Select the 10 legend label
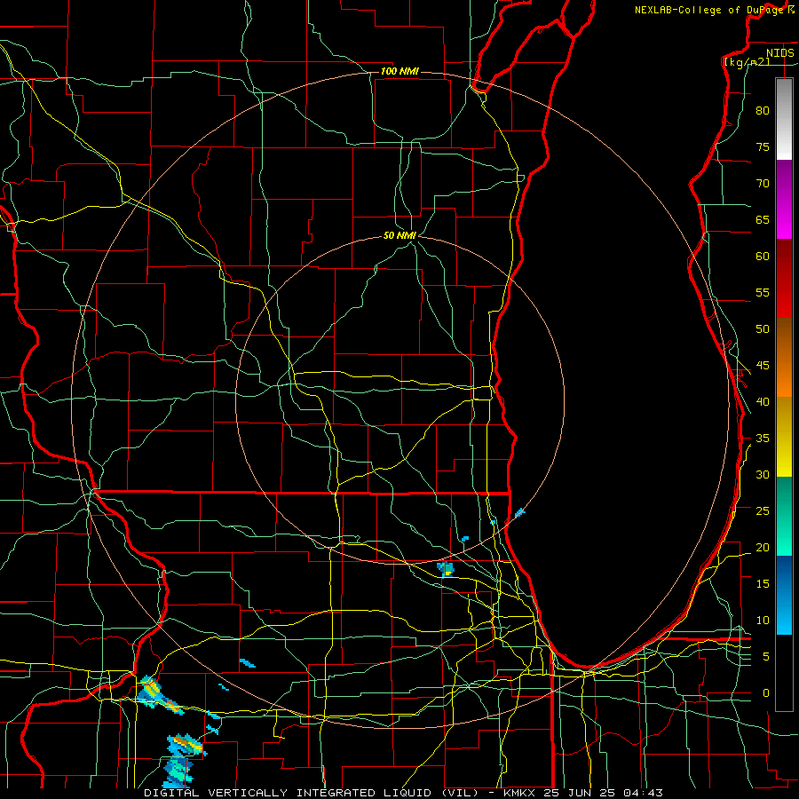799x799 pixels. [x=763, y=621]
